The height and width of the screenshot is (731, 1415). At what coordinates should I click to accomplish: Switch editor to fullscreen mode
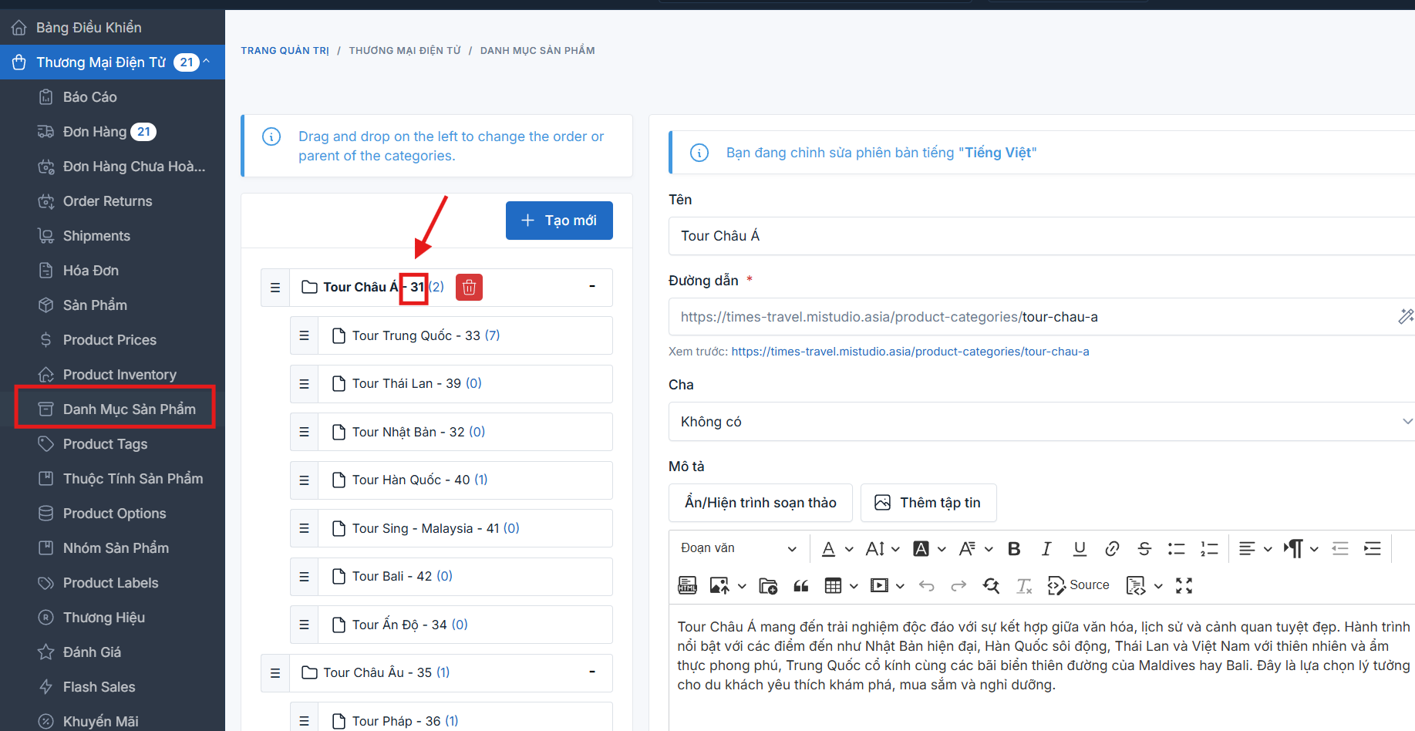click(x=1184, y=586)
